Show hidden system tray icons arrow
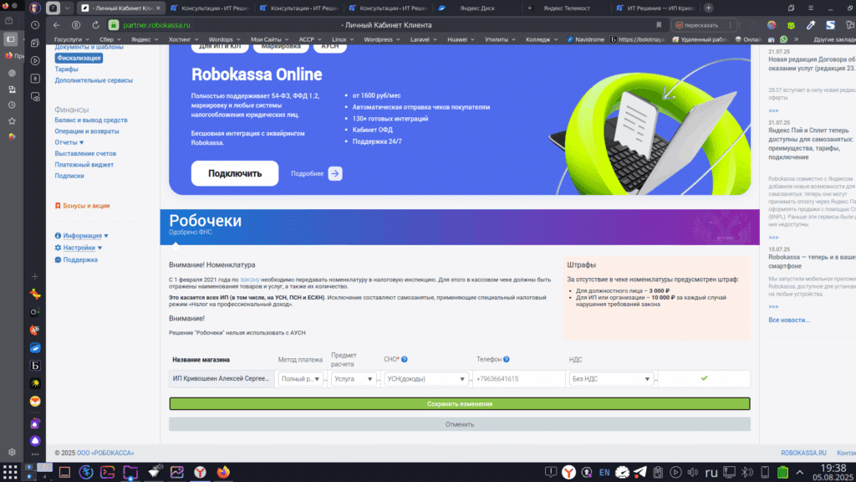 800,472
